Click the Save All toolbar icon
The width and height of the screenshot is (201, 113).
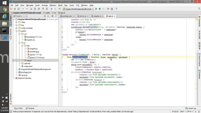tap(15, 9)
